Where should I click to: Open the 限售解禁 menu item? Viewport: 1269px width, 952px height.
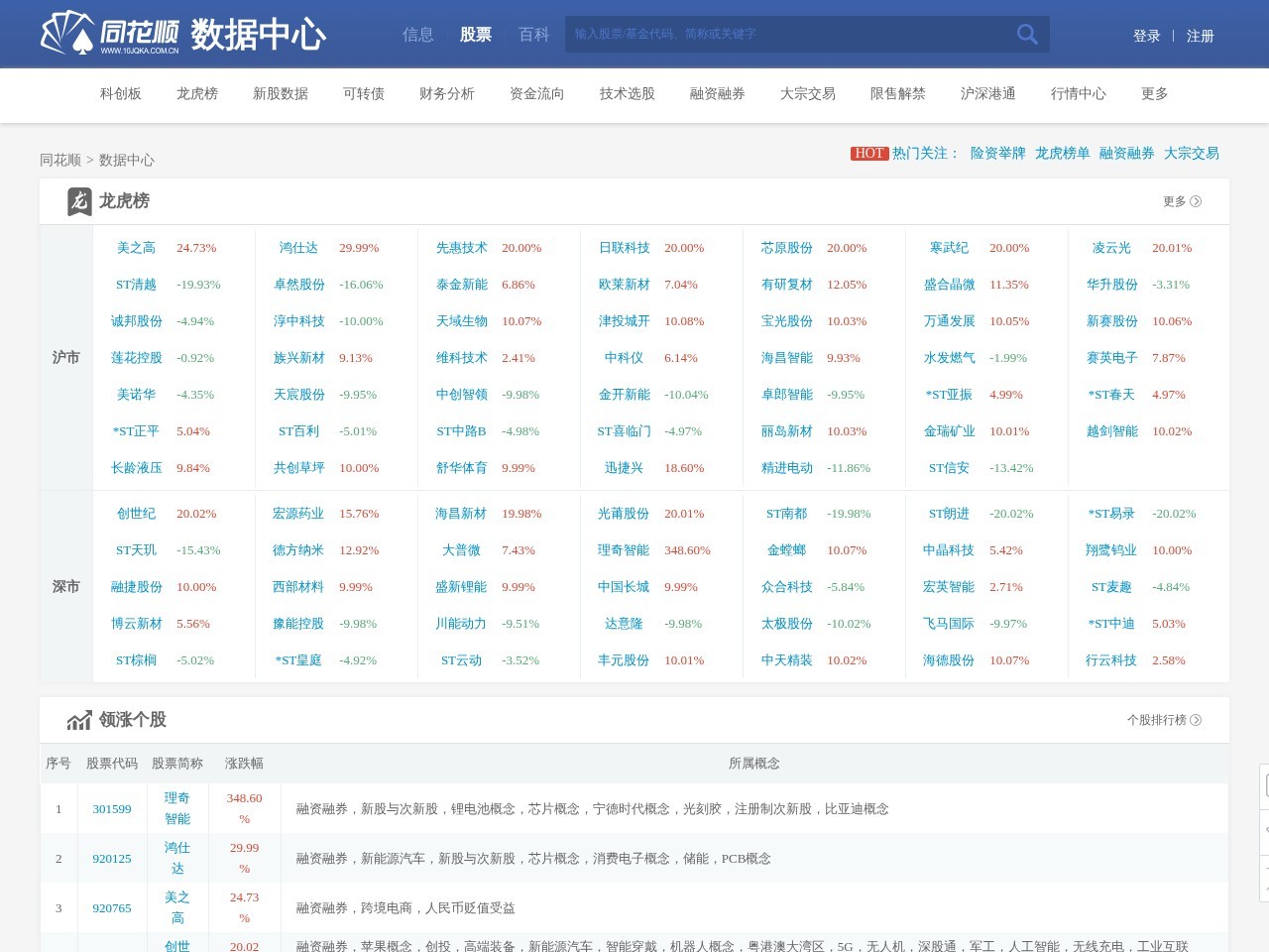(x=898, y=94)
